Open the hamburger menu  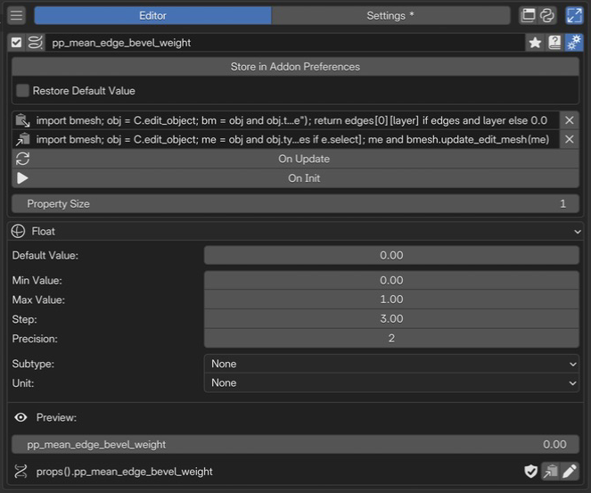coord(16,15)
